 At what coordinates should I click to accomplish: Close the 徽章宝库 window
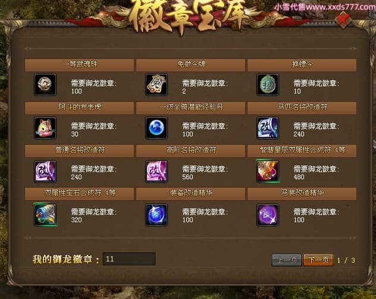click(343, 19)
